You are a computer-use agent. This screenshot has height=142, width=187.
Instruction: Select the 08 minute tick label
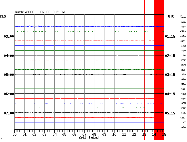[94, 135]
